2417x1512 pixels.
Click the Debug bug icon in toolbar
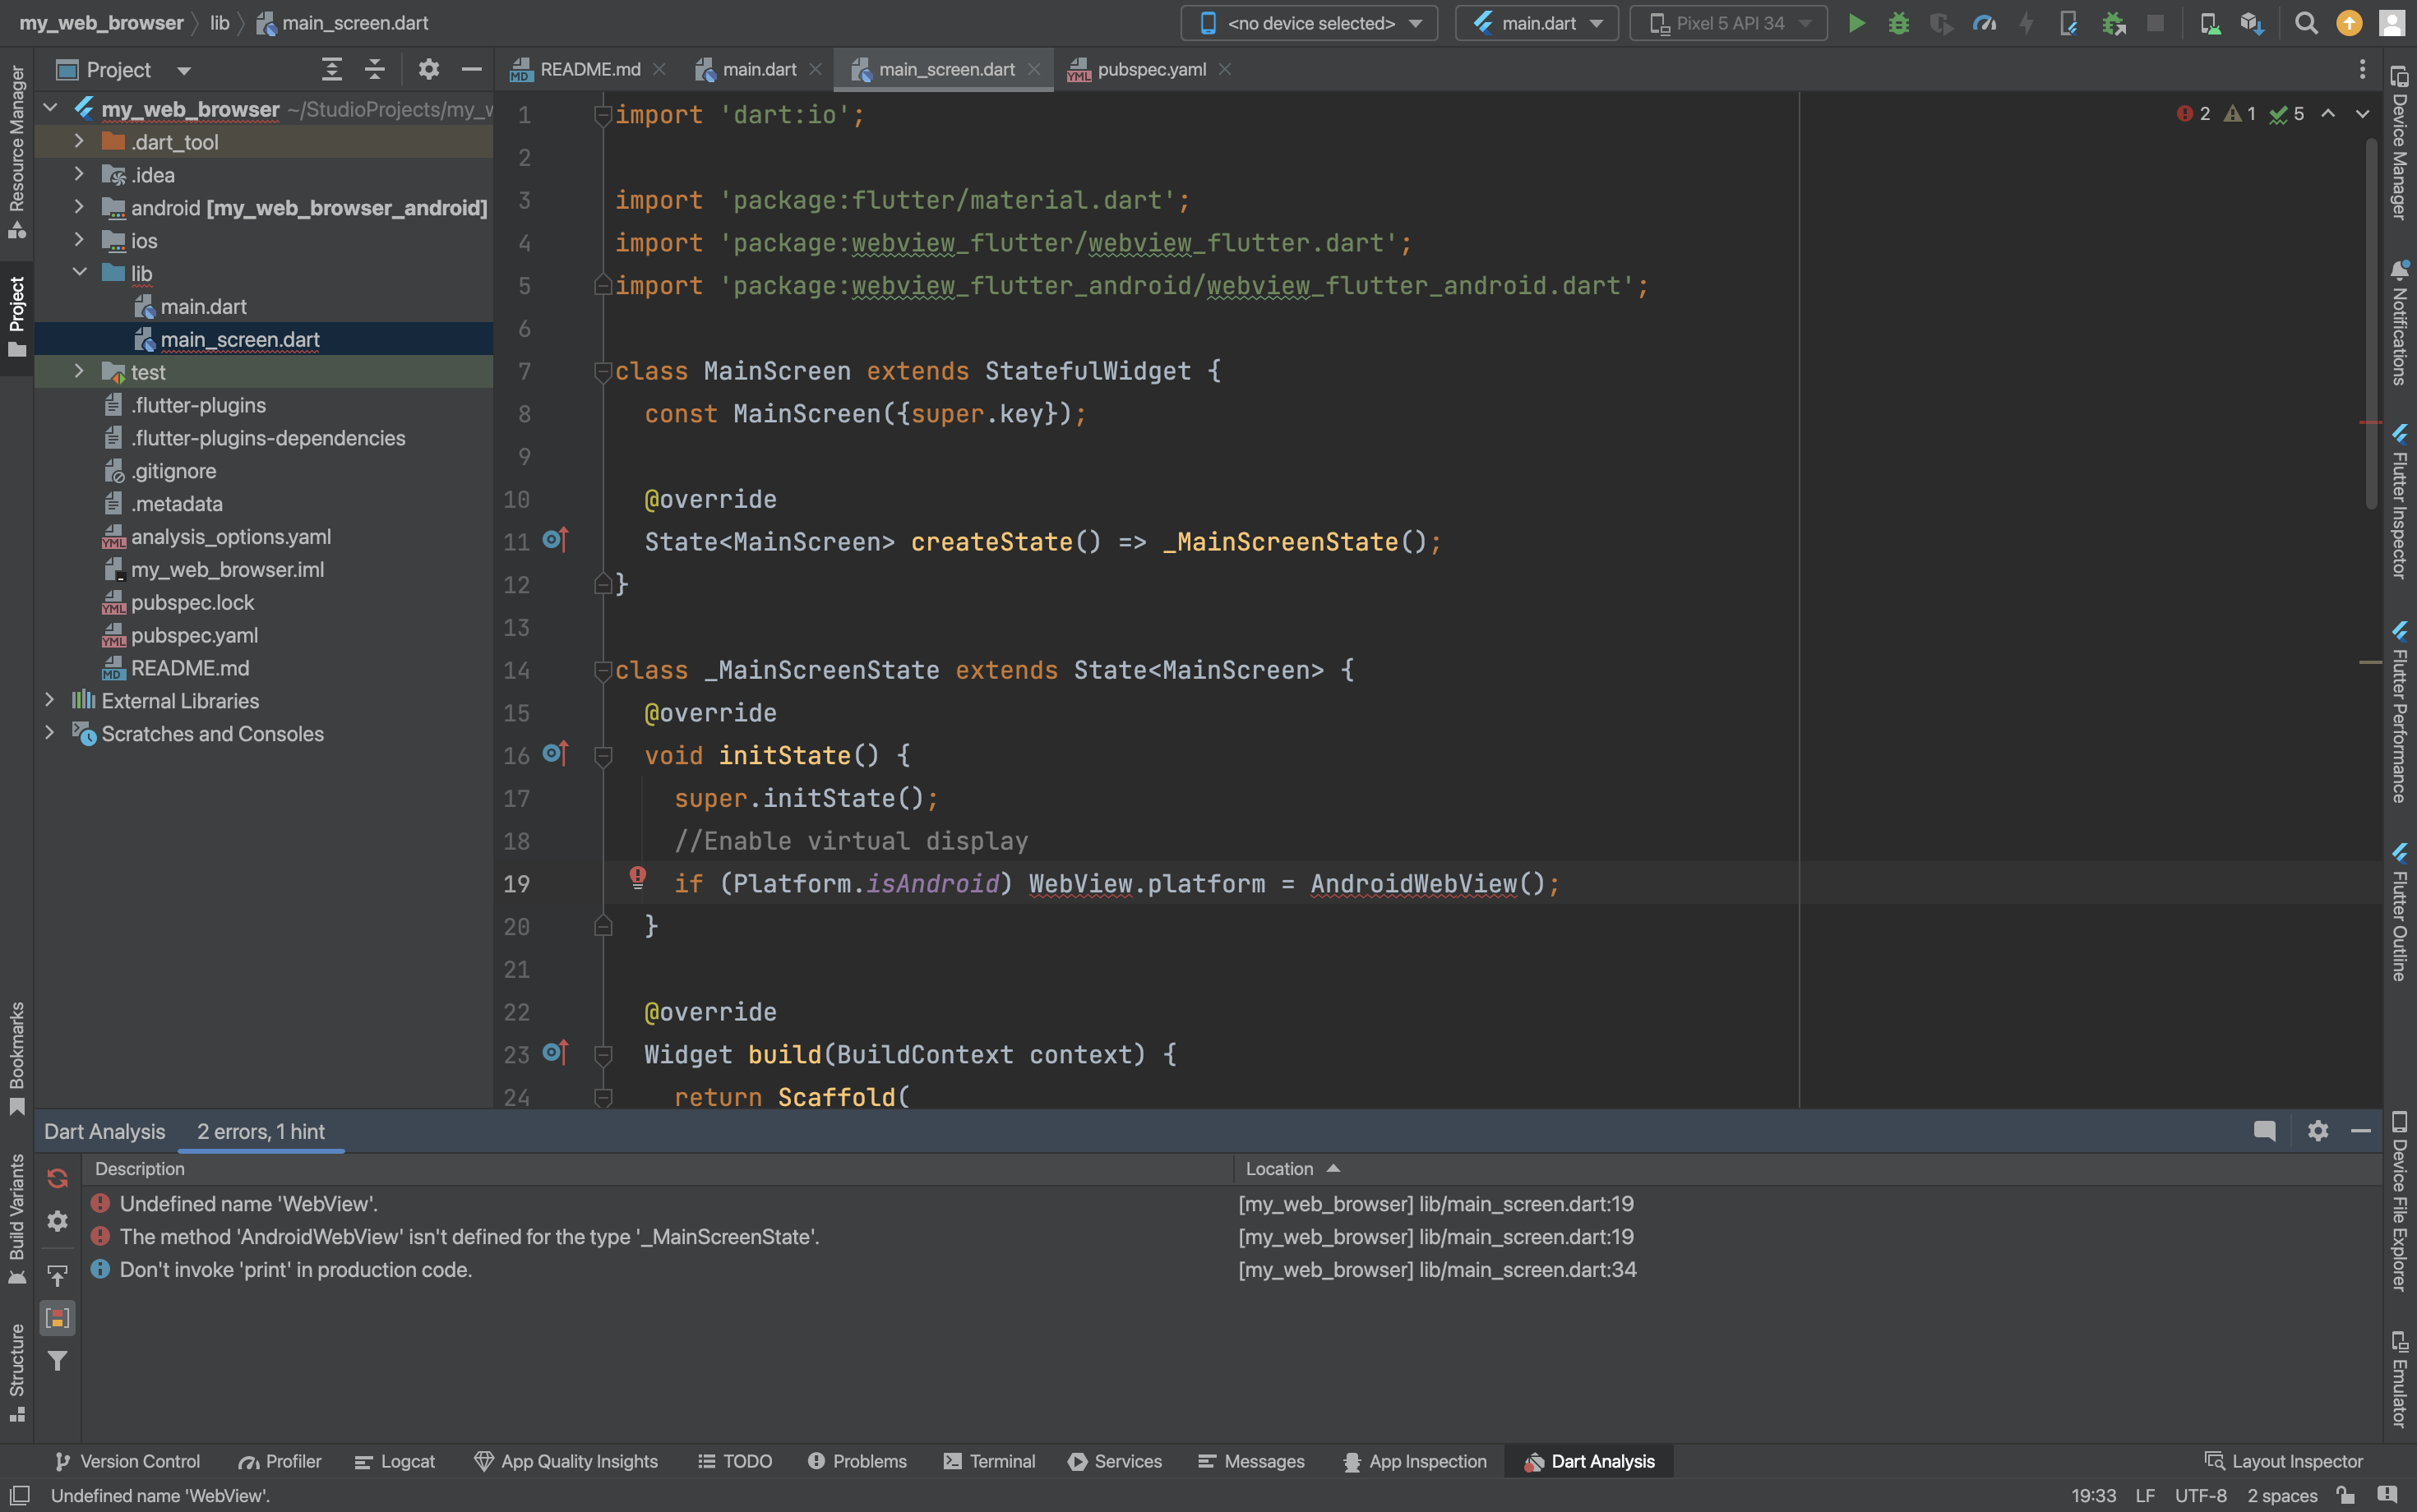tap(1897, 23)
